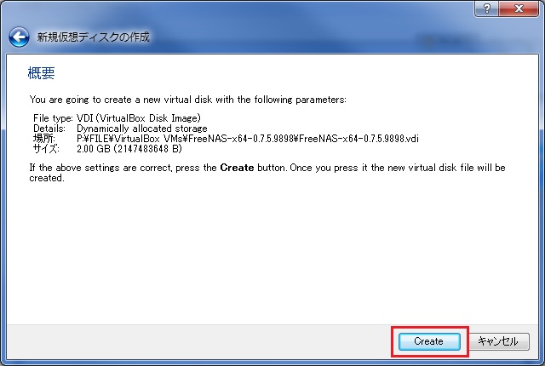
Task: Open help with the question mark button
Action: (485, 8)
